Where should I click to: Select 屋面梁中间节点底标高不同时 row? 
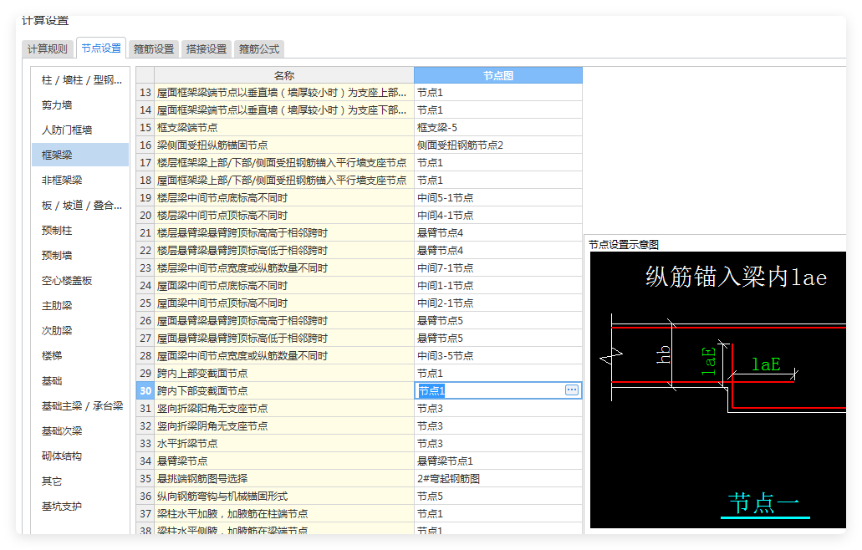pos(283,286)
